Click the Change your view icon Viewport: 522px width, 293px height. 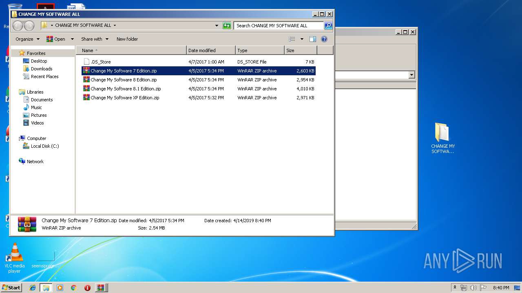pyautogui.click(x=292, y=39)
